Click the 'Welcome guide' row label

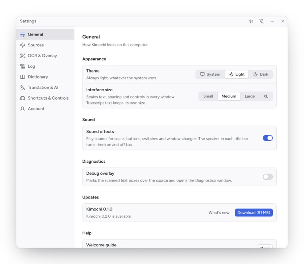(101, 245)
